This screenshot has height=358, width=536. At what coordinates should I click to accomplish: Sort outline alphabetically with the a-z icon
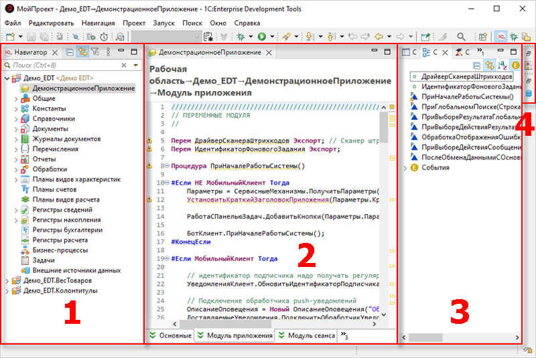pyautogui.click(x=503, y=65)
